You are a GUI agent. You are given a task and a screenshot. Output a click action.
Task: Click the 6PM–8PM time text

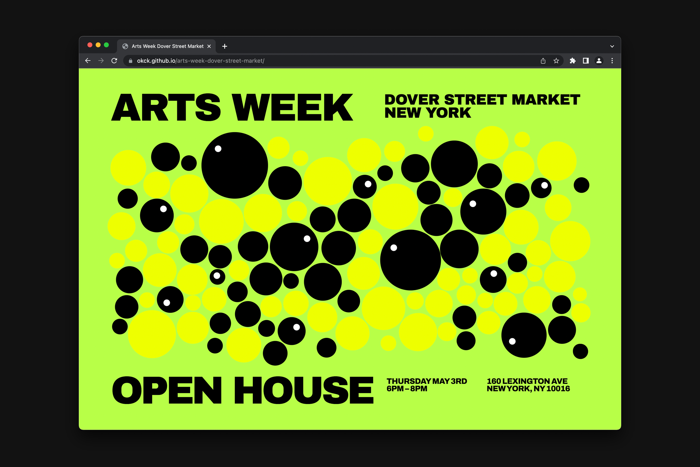(x=407, y=389)
